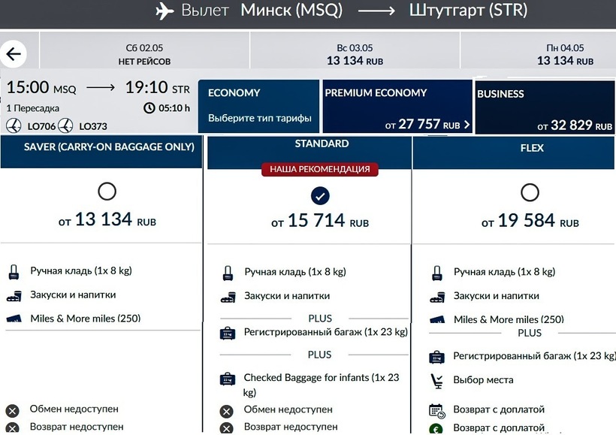616x435 pixels.
Task: Click Miles & More icon in Flex column
Action: (x=438, y=319)
